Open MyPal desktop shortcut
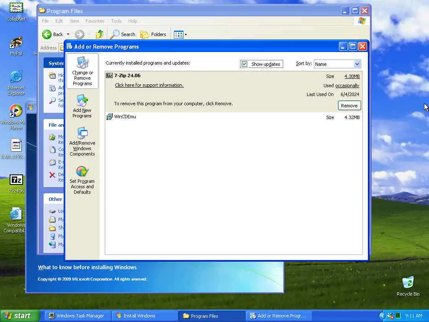Viewport: 429px width, 322px height. click(16, 46)
